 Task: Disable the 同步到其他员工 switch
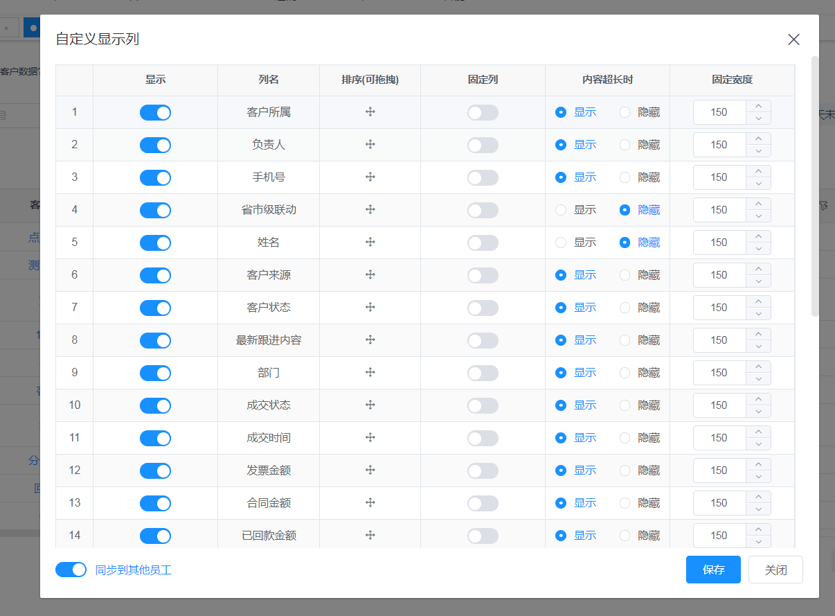(71, 570)
